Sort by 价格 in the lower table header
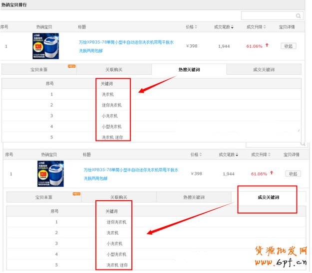 pyautogui.click(x=196, y=155)
